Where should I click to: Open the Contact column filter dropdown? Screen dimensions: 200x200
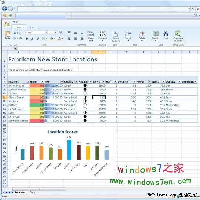(180, 81)
